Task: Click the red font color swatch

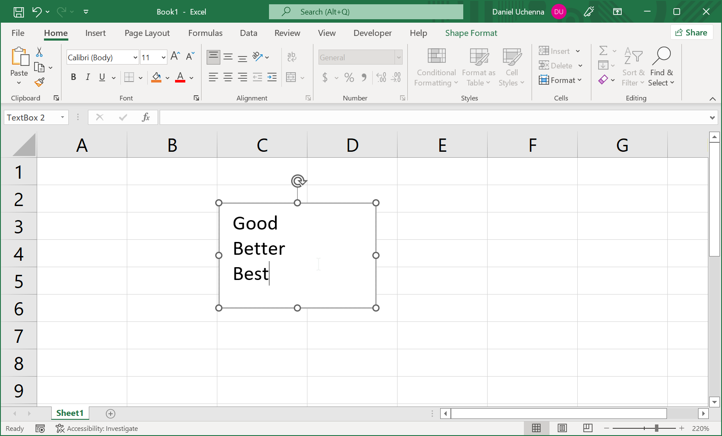Action: tap(180, 78)
